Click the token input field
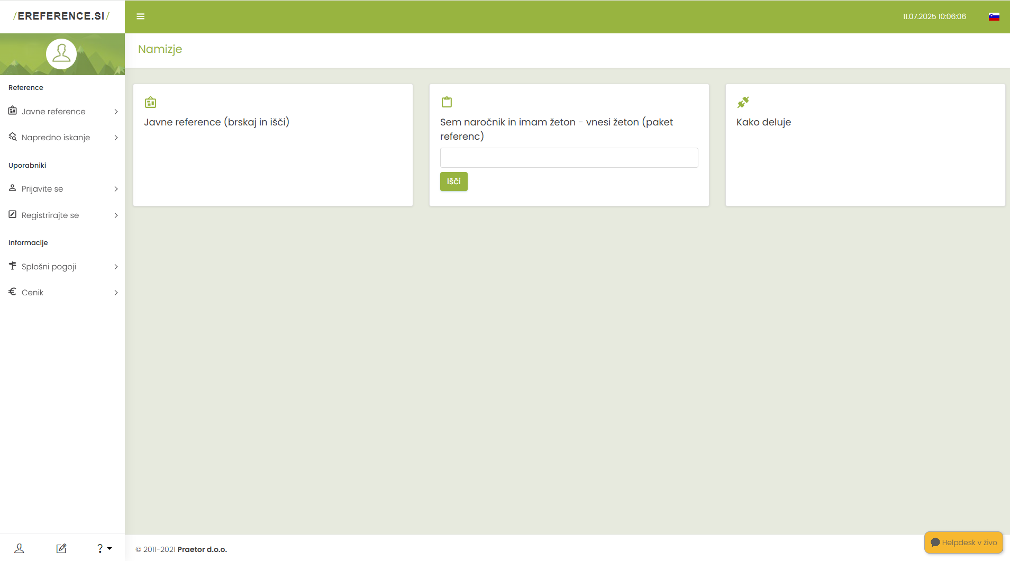The height and width of the screenshot is (561, 1010). pyautogui.click(x=569, y=158)
